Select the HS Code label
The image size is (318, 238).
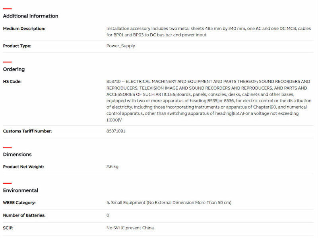point(12,82)
